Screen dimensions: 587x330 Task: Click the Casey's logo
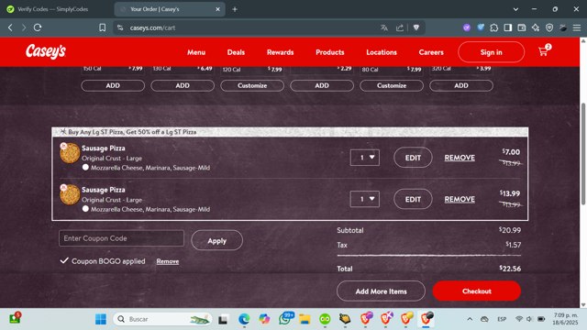pos(46,51)
